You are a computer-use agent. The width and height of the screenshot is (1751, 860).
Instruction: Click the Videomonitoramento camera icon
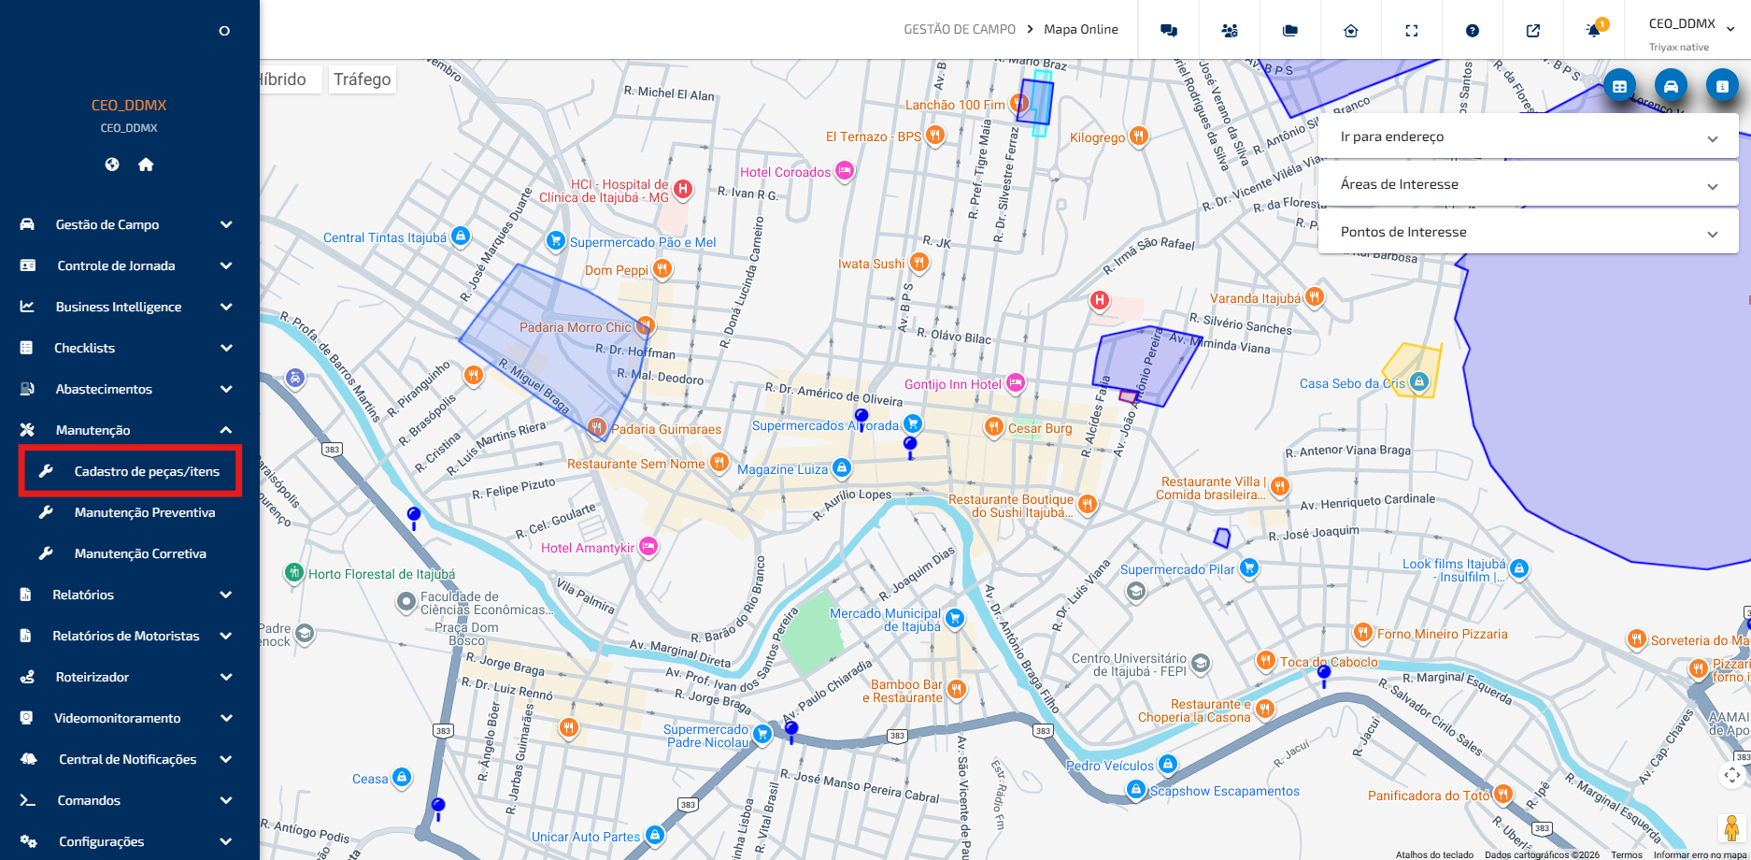26,718
